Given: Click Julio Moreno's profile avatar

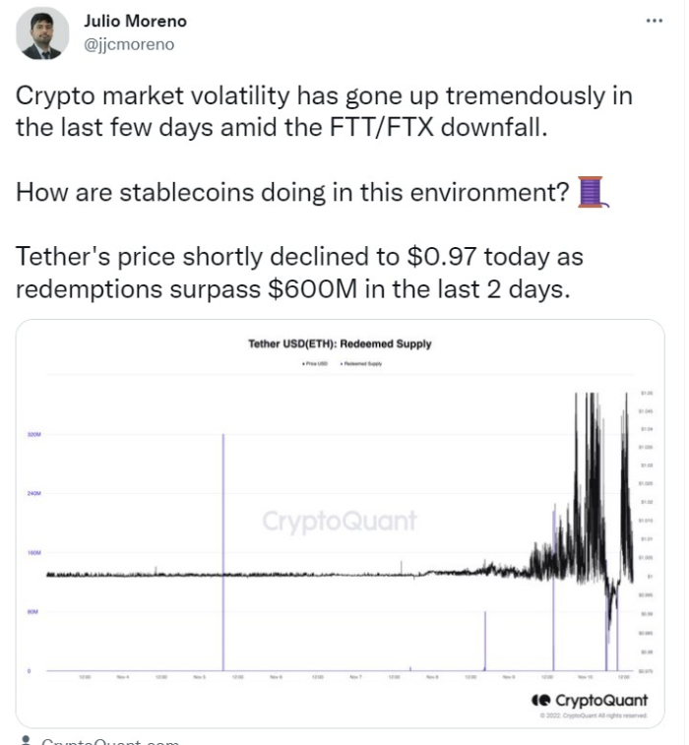Looking at the screenshot, I should point(42,33).
